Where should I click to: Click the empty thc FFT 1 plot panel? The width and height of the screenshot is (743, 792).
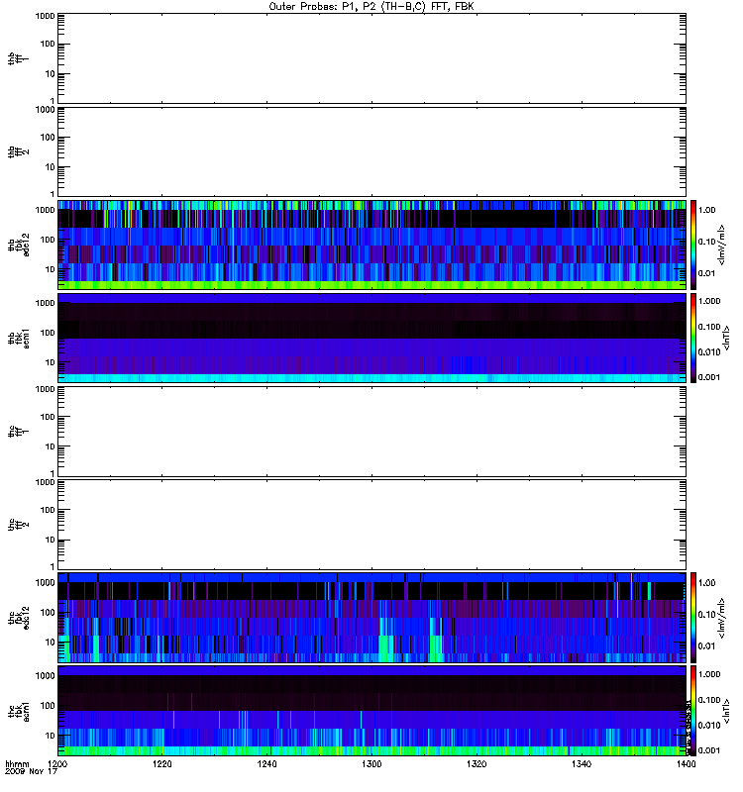tap(371, 432)
